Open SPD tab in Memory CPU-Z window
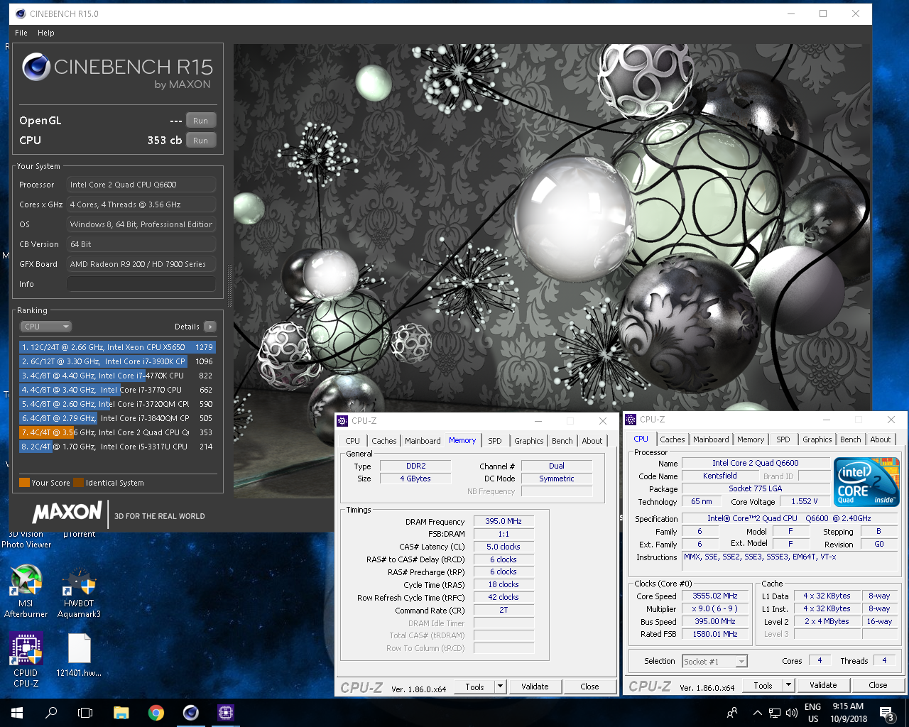The image size is (909, 727). (495, 441)
